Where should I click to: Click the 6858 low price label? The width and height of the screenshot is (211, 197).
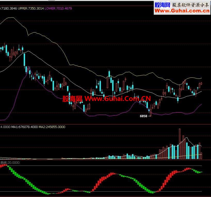pos(143,116)
